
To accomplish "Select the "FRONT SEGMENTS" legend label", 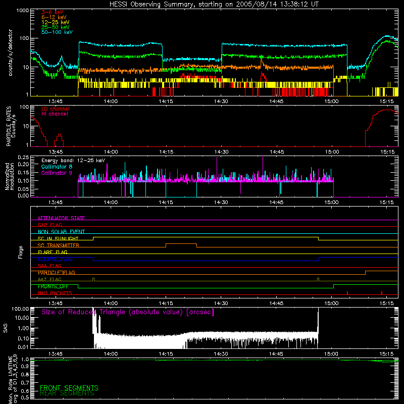I will point(69,388).
